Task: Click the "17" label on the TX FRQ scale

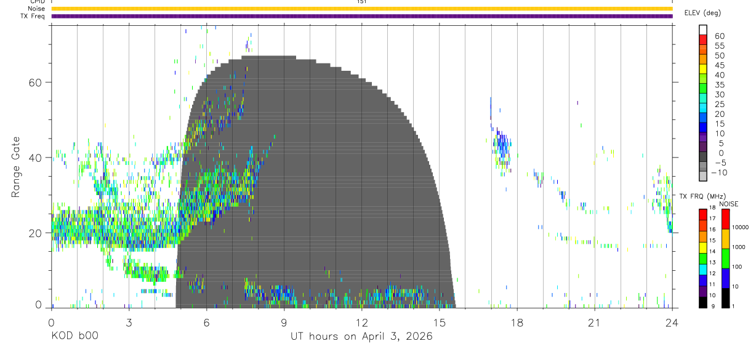Action: tap(713, 219)
